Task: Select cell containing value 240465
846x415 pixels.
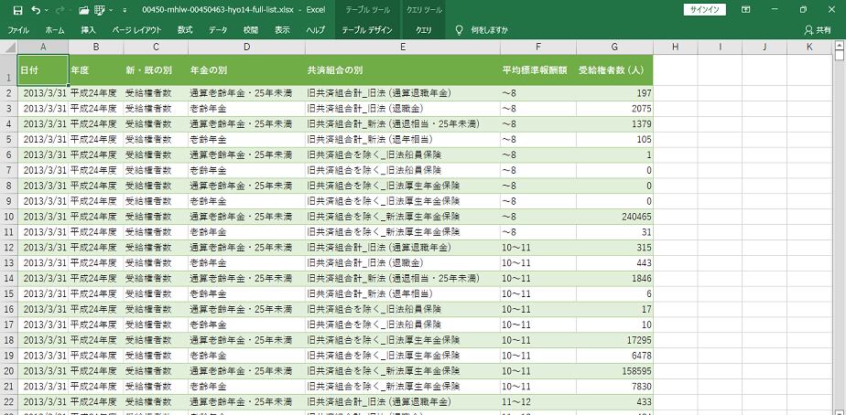Action: [x=614, y=217]
